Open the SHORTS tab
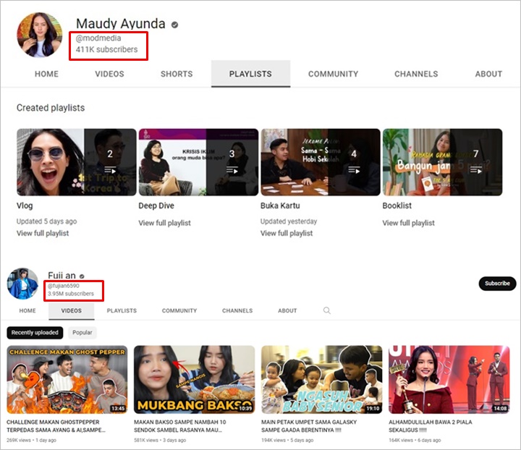The width and height of the screenshot is (521, 450). 177,74
